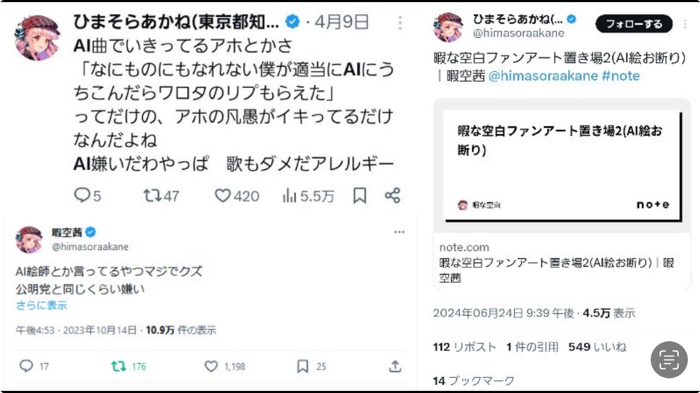The width and height of the screenshot is (700, 393).
Task: View analytics showing 5.5万 views
Action: tap(290, 196)
